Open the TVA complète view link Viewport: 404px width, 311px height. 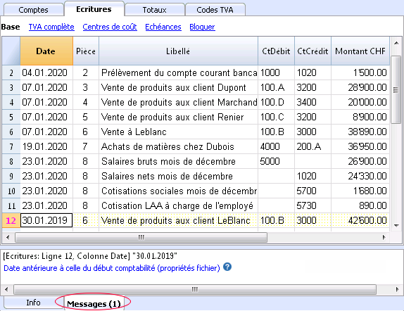(x=51, y=27)
